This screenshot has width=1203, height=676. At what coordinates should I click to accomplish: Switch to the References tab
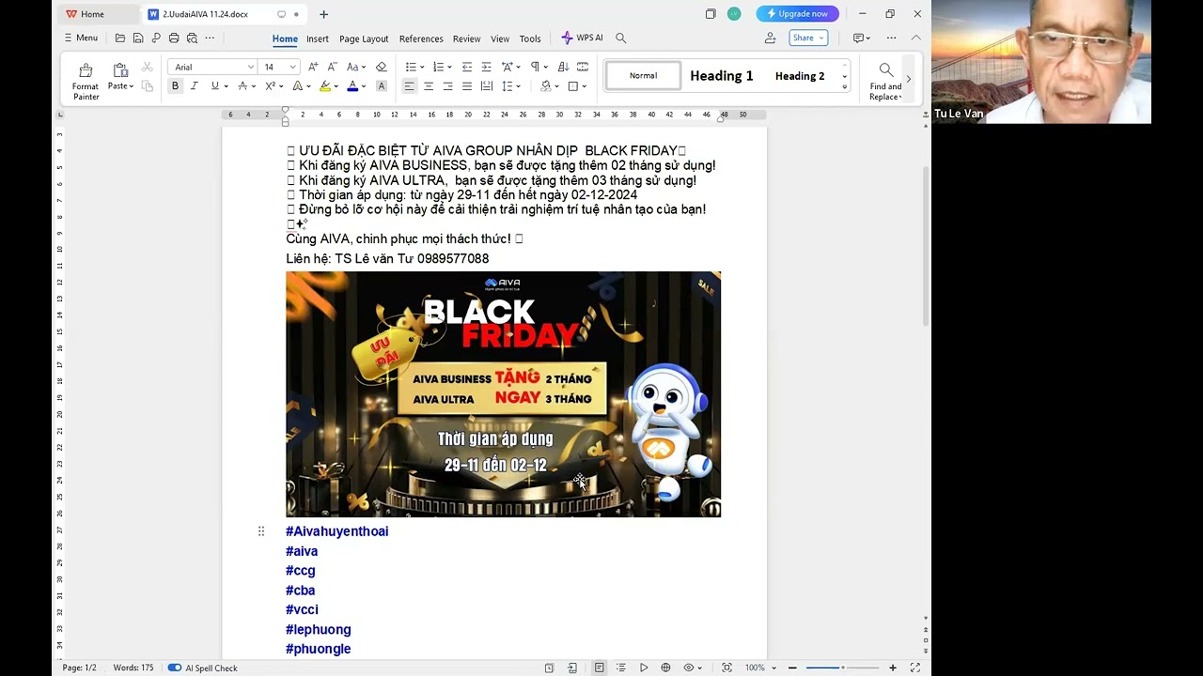421,39
